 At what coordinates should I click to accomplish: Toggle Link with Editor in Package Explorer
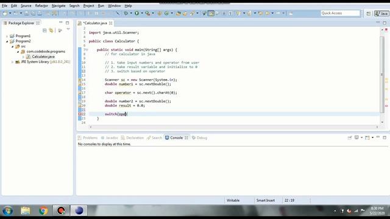tap(51, 30)
